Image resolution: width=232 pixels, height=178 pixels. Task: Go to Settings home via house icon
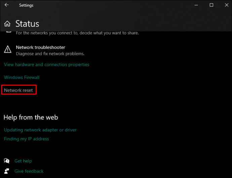coord(7,24)
